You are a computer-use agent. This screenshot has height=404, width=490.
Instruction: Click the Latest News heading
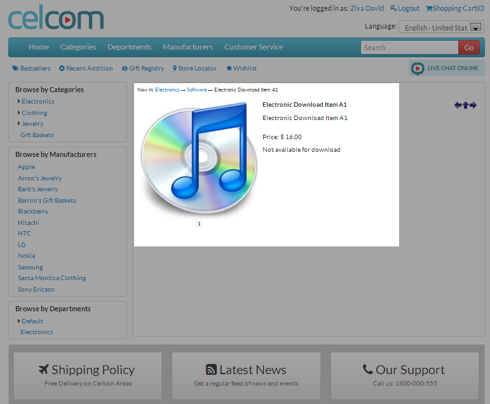(252, 370)
